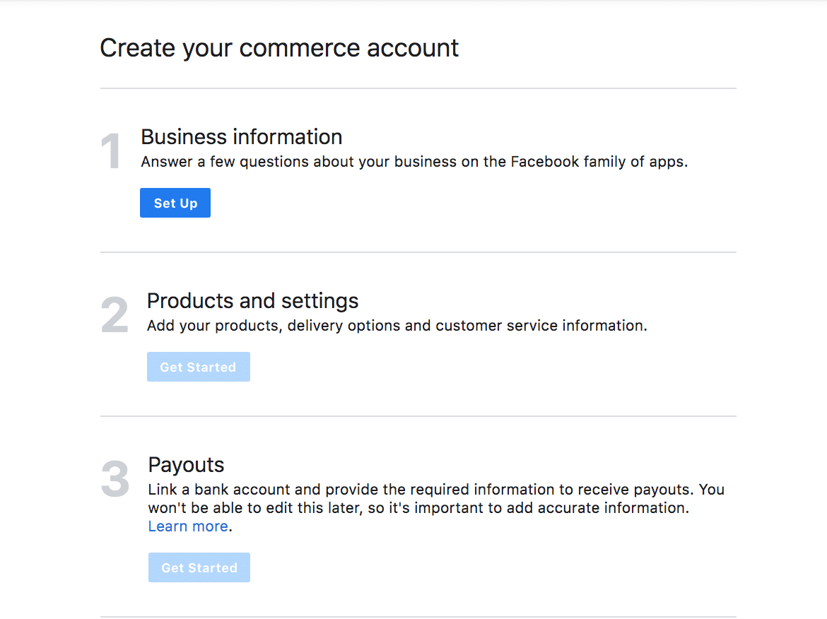Click the large step number 2
This screenshot has height=619, width=827.
coord(115,315)
